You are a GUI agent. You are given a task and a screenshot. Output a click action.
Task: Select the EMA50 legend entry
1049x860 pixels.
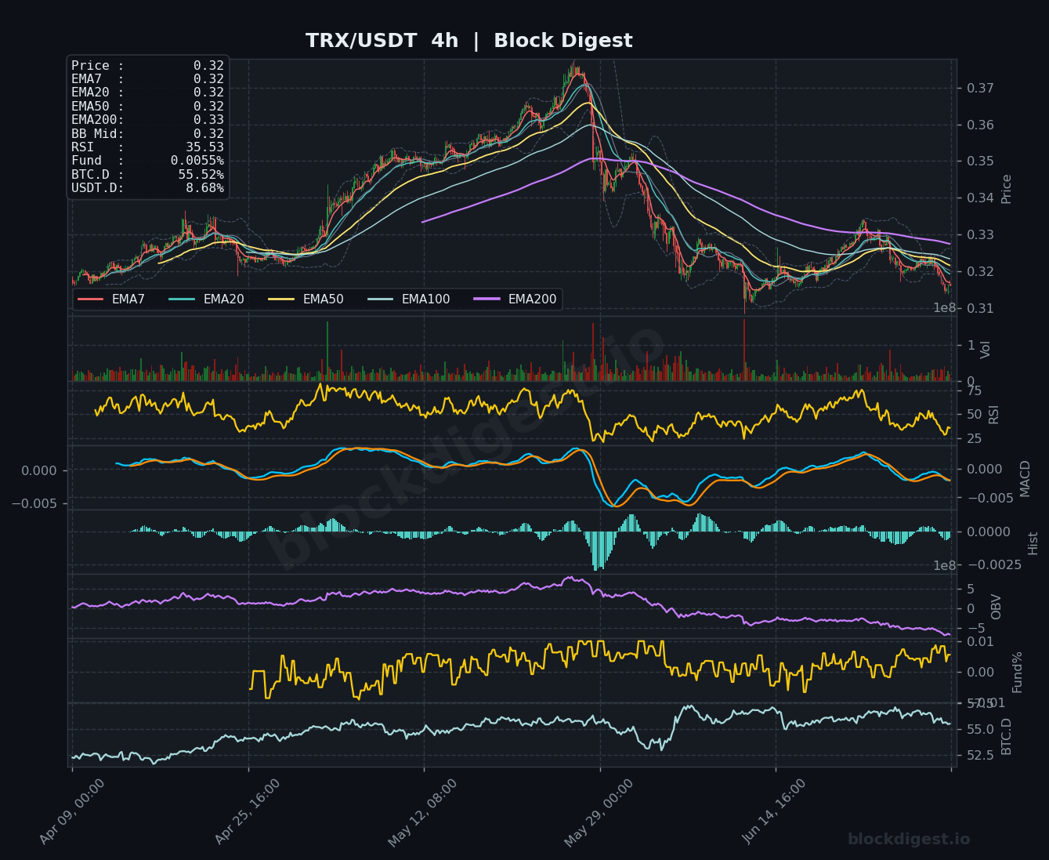306,299
